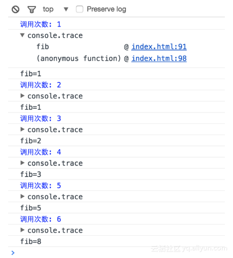Select the fib=3 output line
233x258 pixels.
coord(116,174)
